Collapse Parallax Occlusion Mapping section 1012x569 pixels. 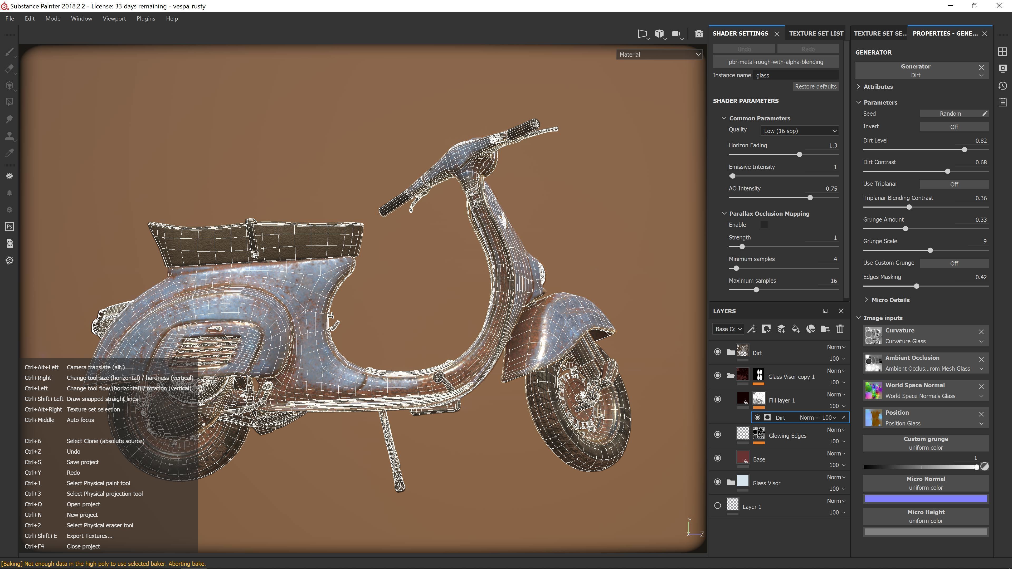pyautogui.click(x=724, y=214)
